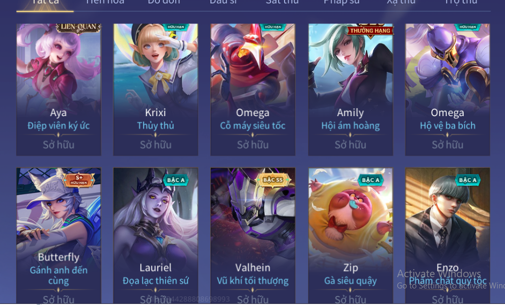The width and height of the screenshot is (505, 305).
Task: Select the Enzo skin portrait
Action: 448,236
